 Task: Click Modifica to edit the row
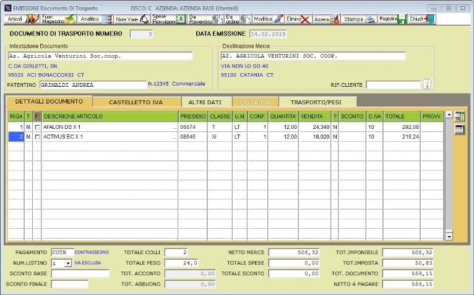(x=268, y=19)
